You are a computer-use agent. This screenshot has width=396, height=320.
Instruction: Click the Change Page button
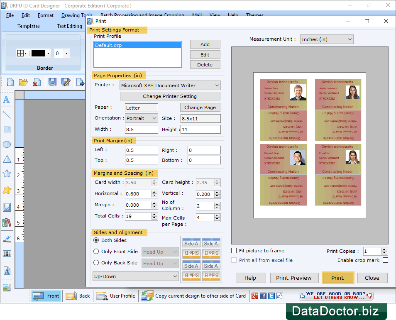tap(200, 107)
